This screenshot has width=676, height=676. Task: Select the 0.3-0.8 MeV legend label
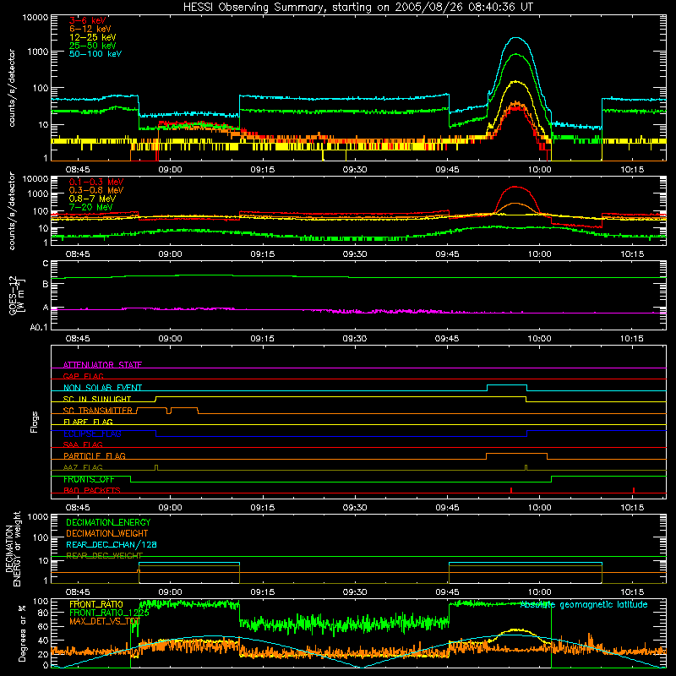(x=96, y=190)
